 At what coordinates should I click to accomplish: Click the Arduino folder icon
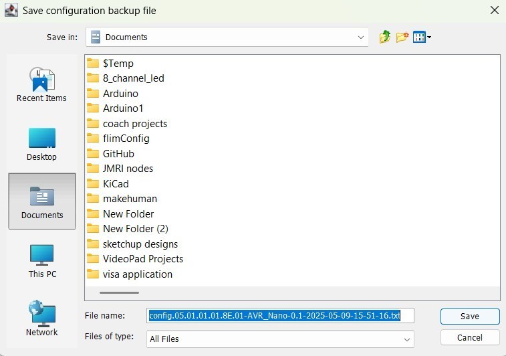pyautogui.click(x=93, y=93)
